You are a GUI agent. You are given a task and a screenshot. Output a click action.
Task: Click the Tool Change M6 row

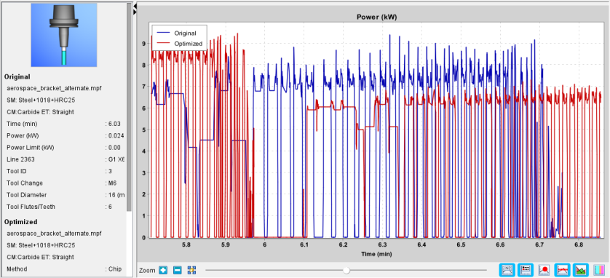point(64,183)
